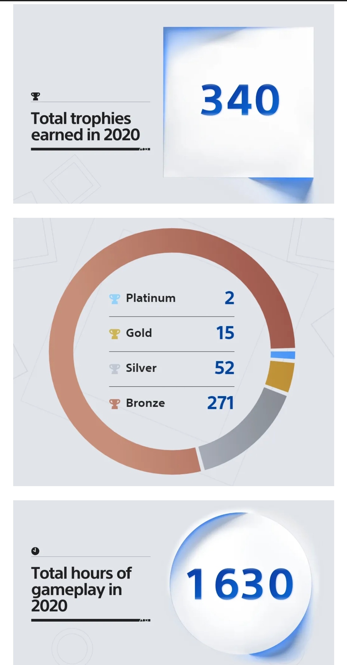The height and width of the screenshot is (665, 347).
Task: Click the 340 trophies total card
Action: [238, 102]
